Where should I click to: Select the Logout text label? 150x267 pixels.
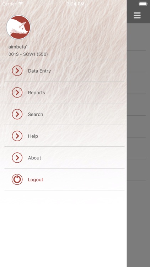[36, 180]
